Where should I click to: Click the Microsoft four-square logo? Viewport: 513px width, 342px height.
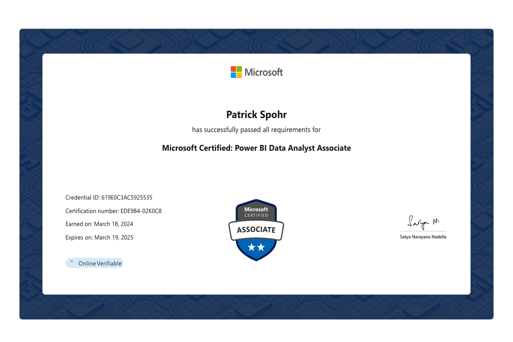pyautogui.click(x=236, y=72)
